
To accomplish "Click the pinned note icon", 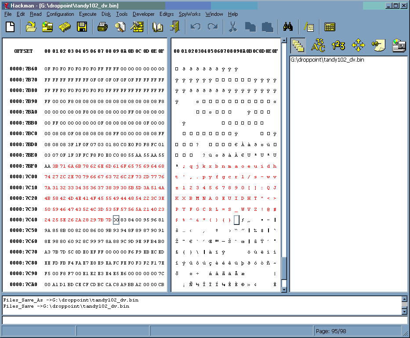I will 378,46.
